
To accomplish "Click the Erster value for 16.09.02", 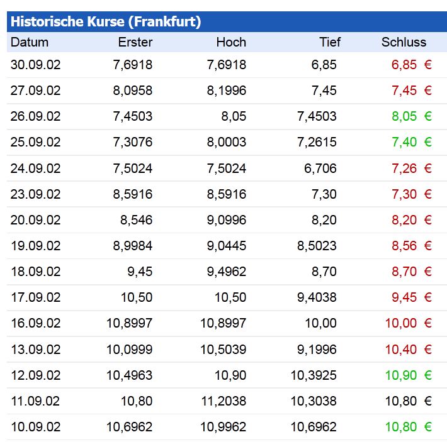I will (129, 323).
